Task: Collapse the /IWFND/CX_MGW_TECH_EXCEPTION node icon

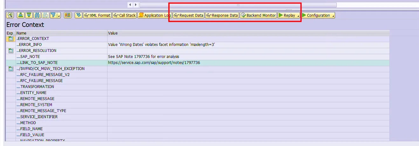Action: coord(11,69)
